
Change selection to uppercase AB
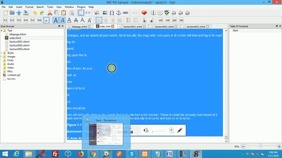167,20
